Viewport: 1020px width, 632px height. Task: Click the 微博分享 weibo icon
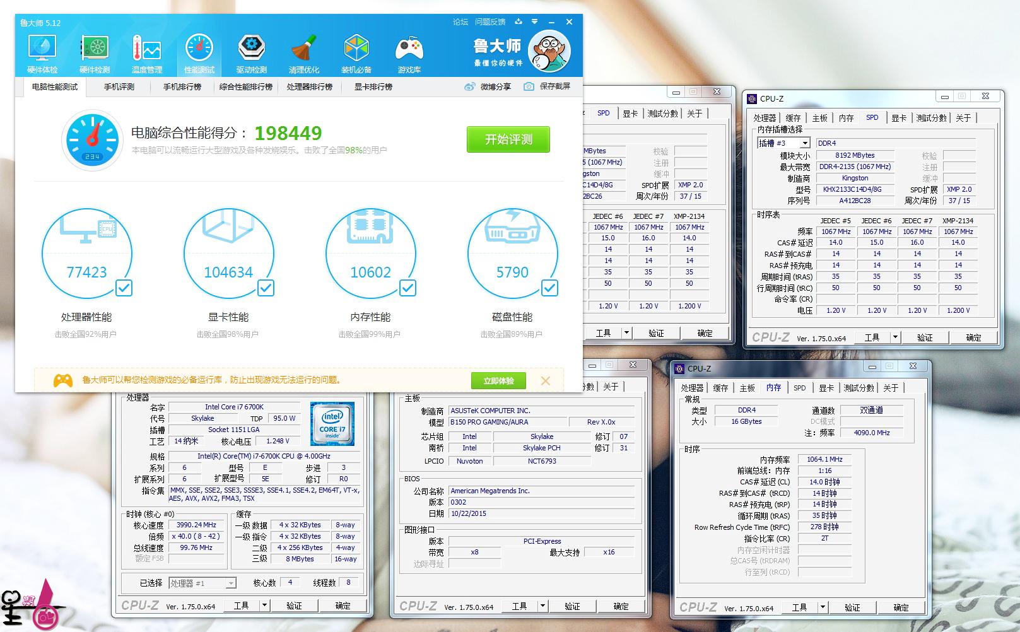(x=469, y=87)
